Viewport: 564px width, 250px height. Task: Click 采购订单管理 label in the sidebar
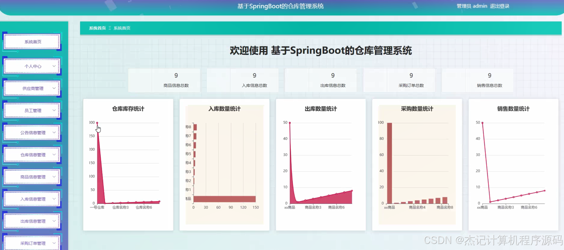tap(33, 243)
